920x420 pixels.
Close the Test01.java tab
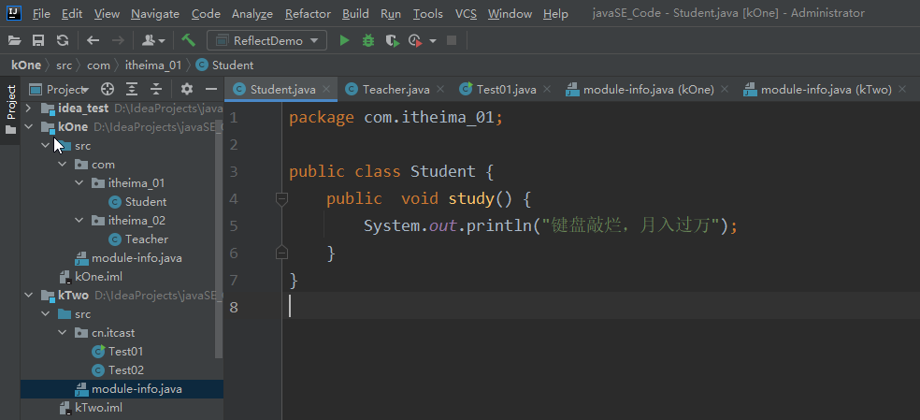[547, 89]
